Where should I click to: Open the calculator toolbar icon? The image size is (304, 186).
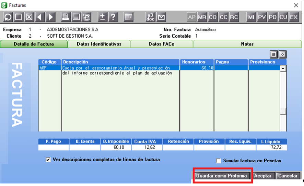[x=128, y=17]
